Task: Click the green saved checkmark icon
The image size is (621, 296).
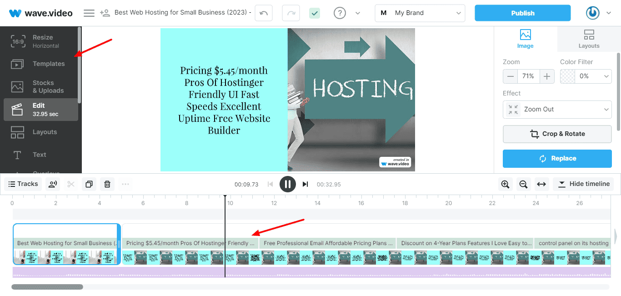Action: pos(315,13)
